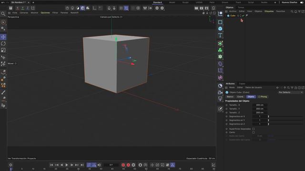Open the Objects manager hamburger menu
The height and width of the screenshot is (171, 305).
click(x=226, y=11)
